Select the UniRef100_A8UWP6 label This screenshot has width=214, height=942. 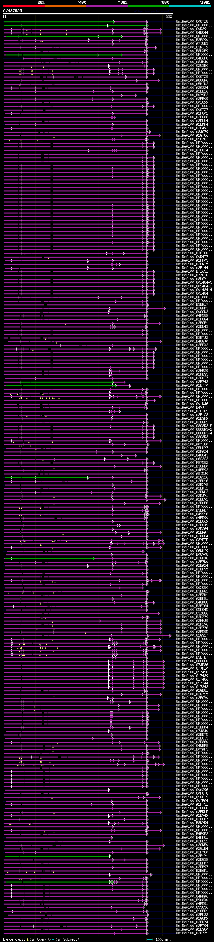pos(192,80)
